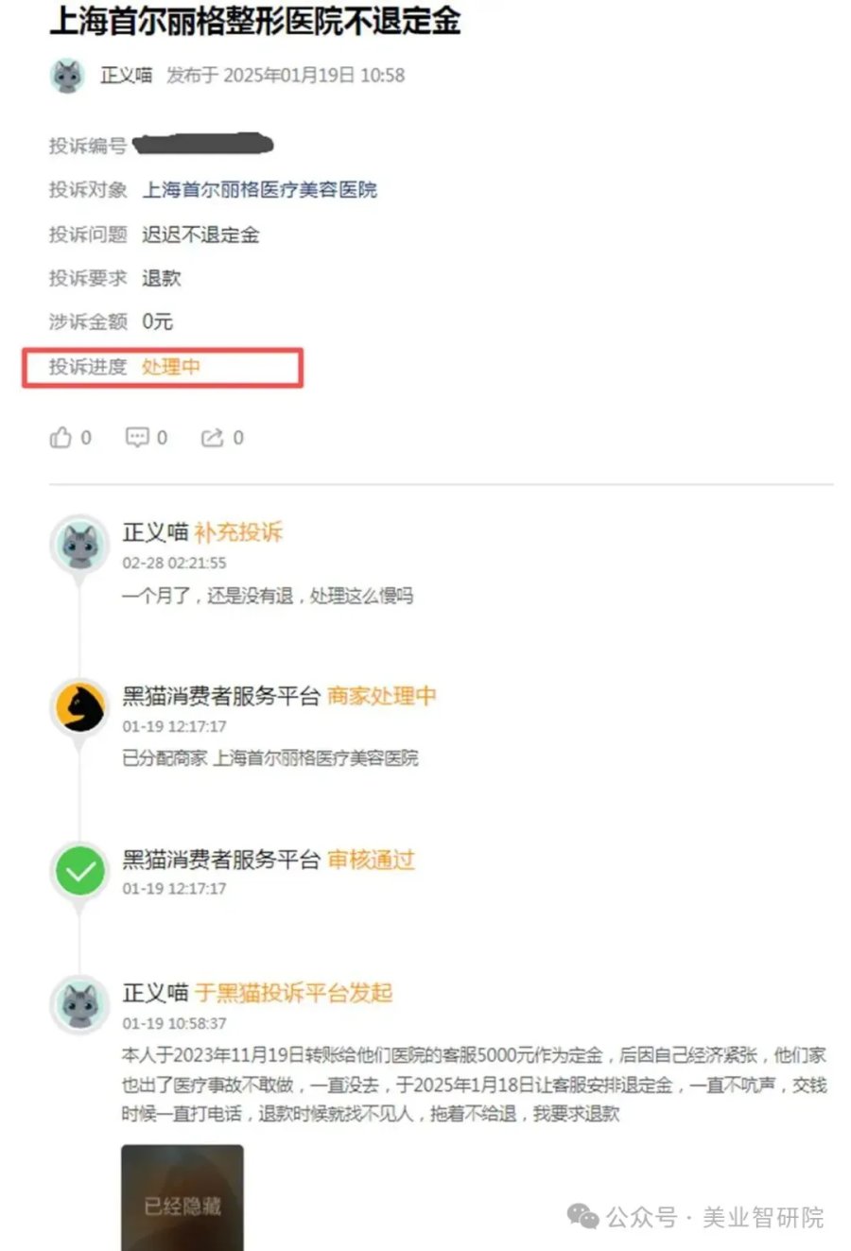851x1251 pixels.
Task: Click the thumbs-up like icon
Action: (x=61, y=438)
